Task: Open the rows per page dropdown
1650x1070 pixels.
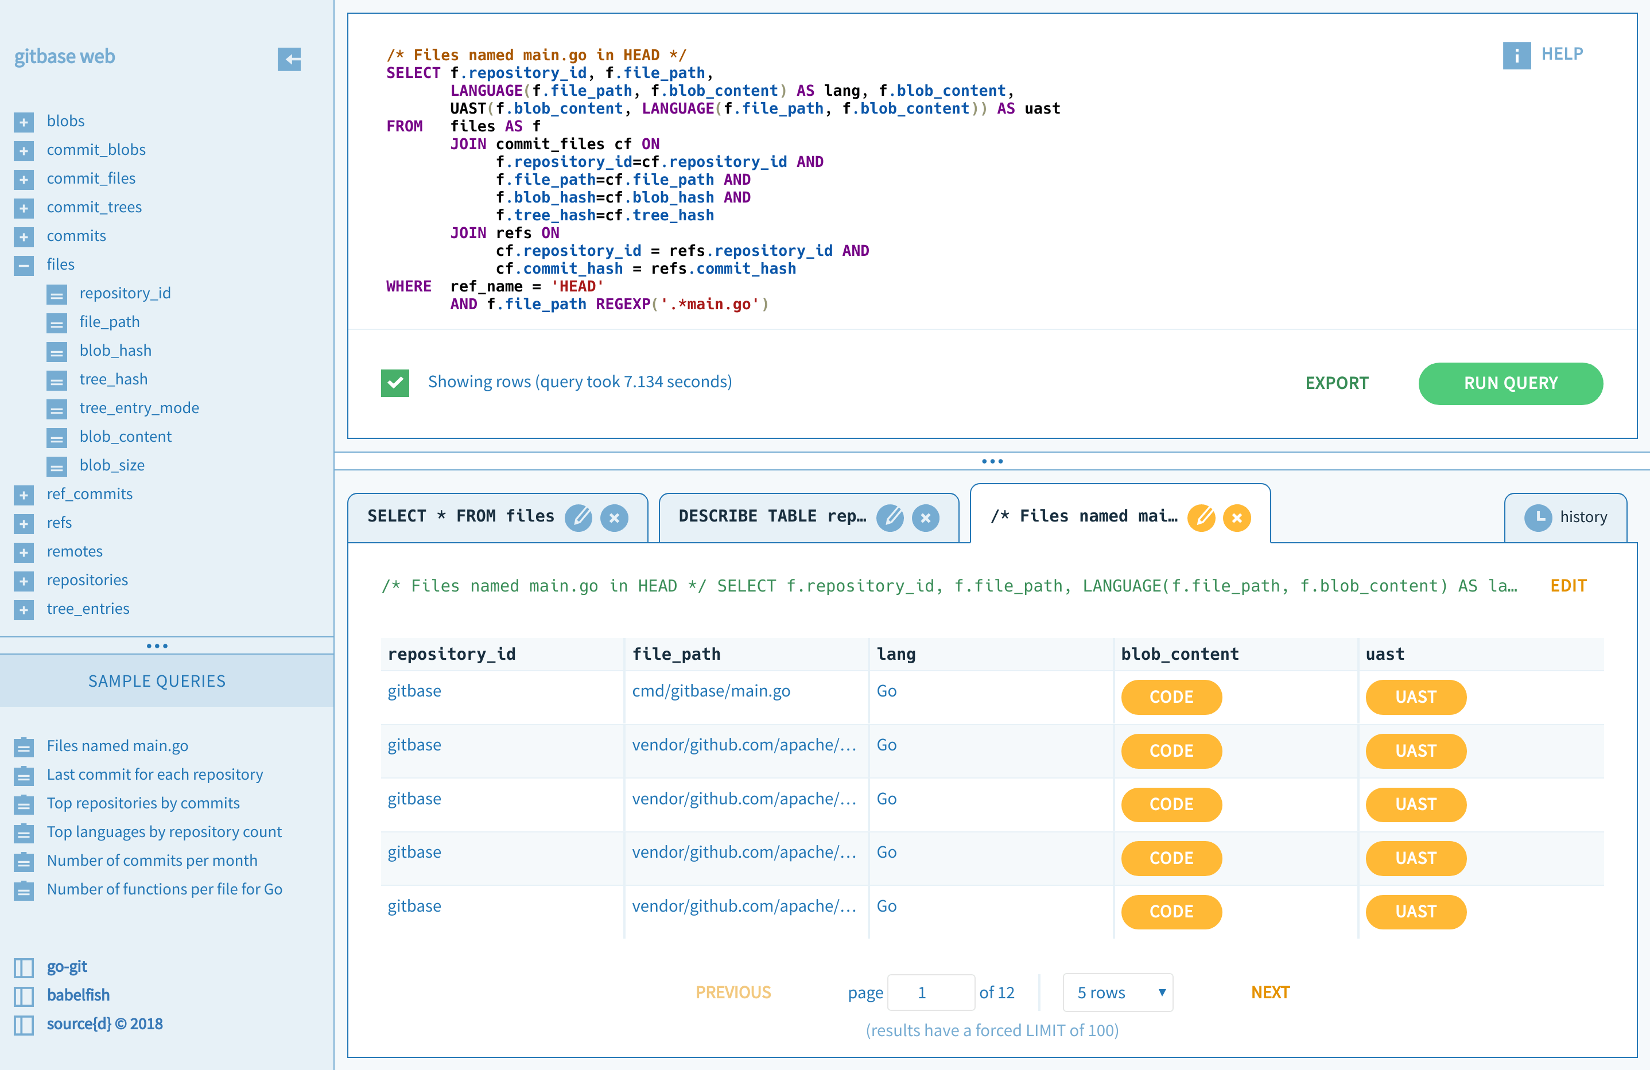Action: (x=1117, y=993)
